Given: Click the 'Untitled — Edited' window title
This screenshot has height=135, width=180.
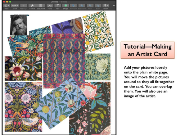Looking at the screenshot, I should [x=59, y=2].
